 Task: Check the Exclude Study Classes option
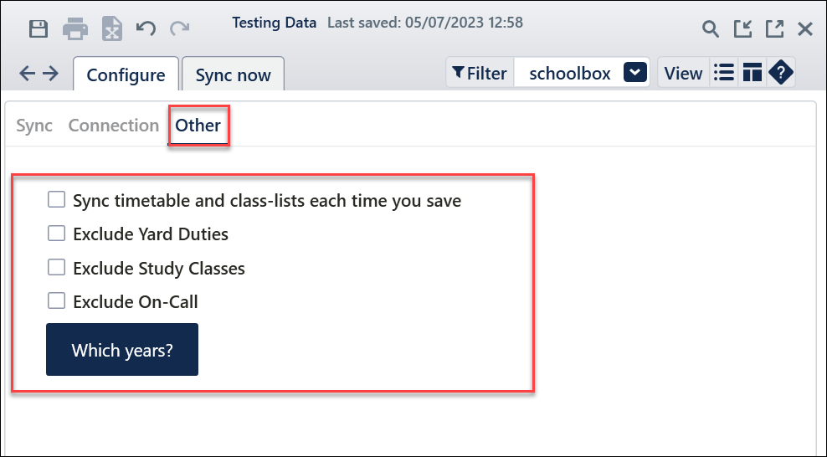56,267
